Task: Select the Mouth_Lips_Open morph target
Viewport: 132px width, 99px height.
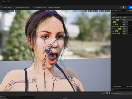Action: pyautogui.click(x=116, y=29)
